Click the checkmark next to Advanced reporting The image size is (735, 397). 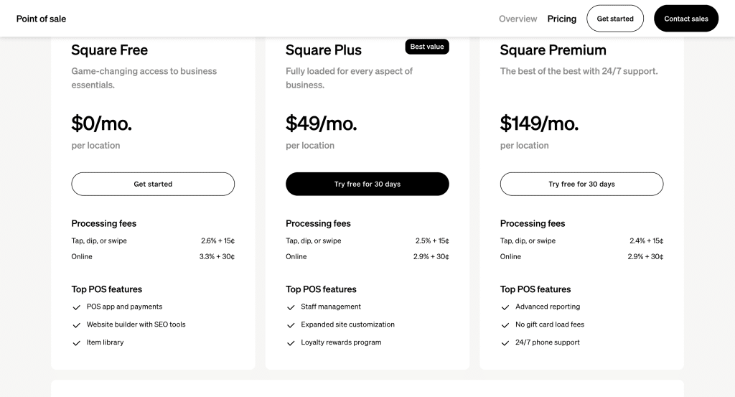505,307
